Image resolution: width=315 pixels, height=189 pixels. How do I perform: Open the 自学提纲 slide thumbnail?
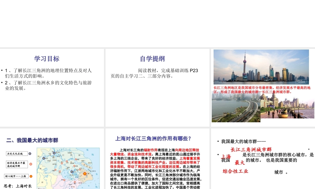[x=157, y=87]
